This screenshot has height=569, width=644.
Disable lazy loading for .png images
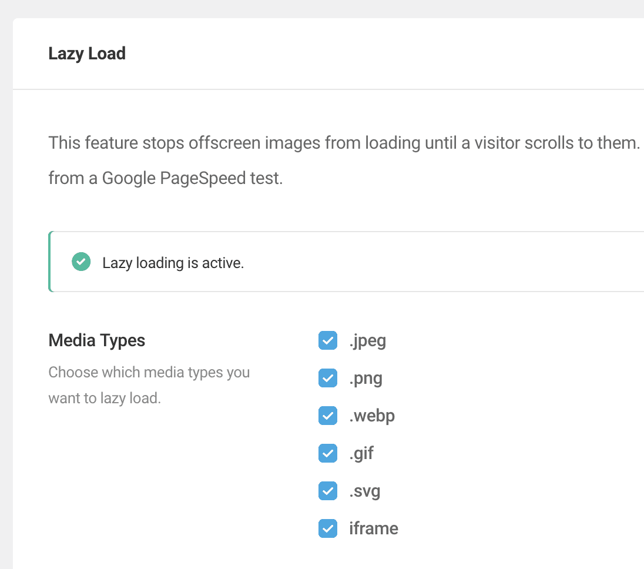328,378
